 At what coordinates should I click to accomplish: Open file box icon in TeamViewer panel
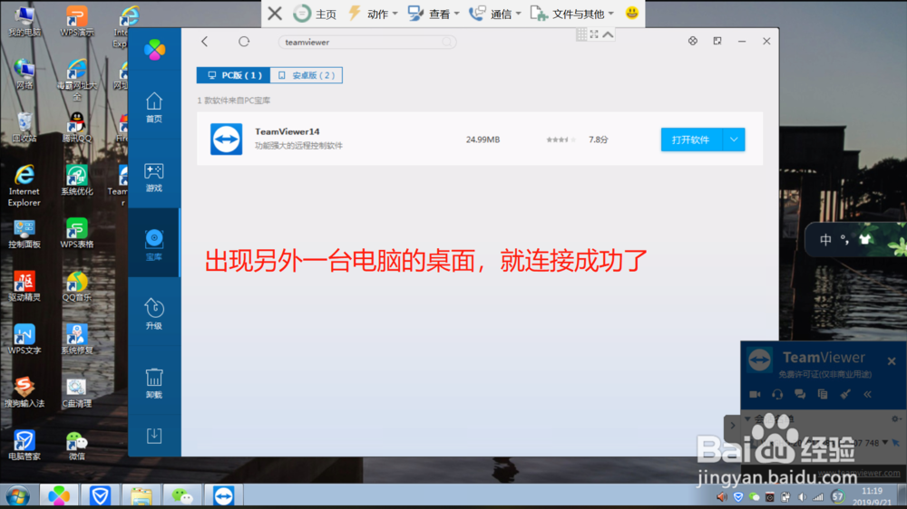coord(823,394)
